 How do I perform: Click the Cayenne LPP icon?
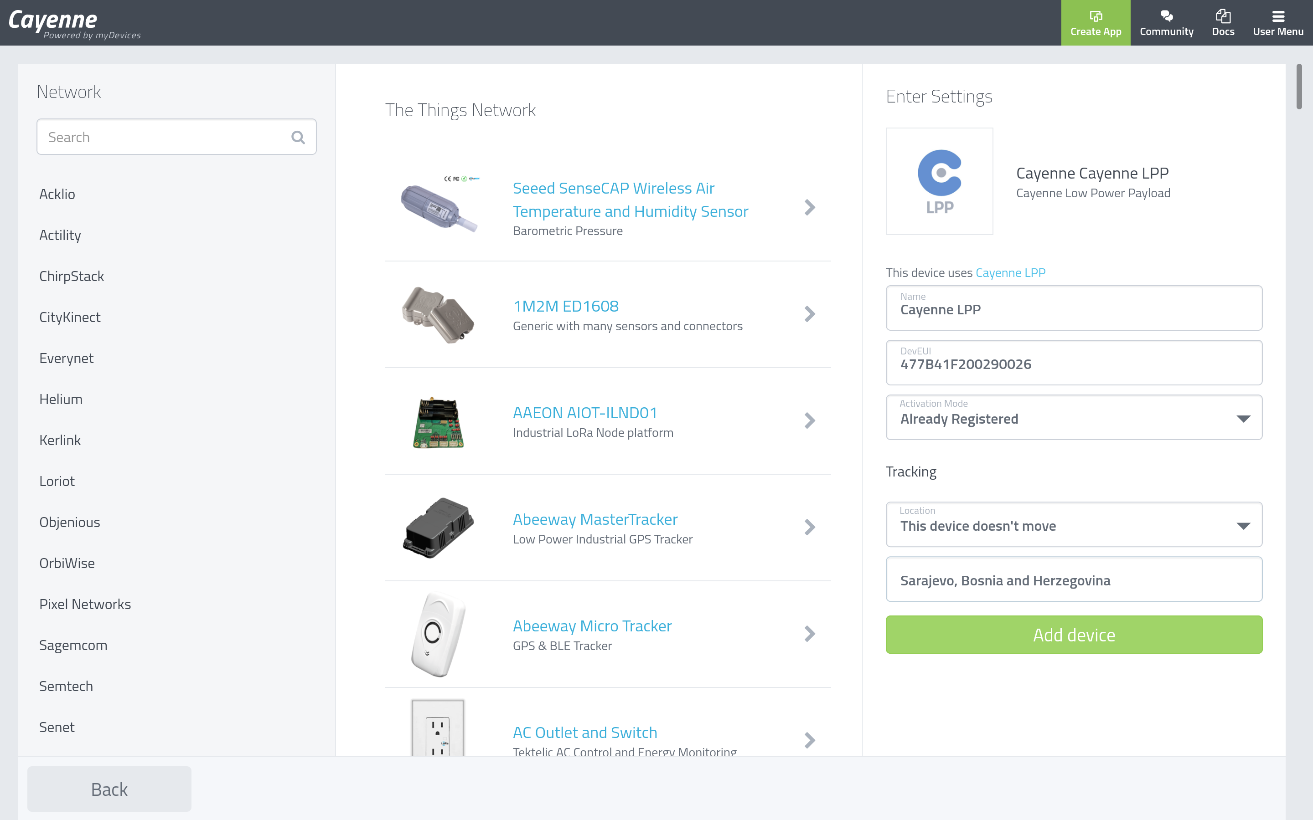[940, 180]
